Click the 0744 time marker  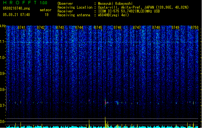coord(79,28)
